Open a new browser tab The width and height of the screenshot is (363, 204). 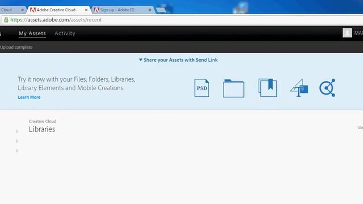tap(161, 10)
